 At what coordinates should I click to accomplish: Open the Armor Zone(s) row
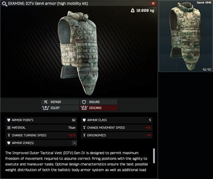[41, 143]
